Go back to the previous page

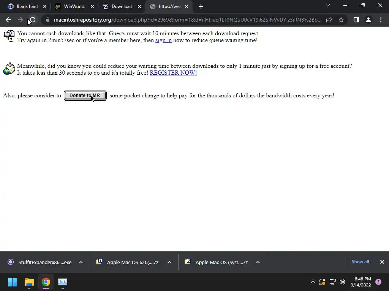pyautogui.click(x=8, y=20)
